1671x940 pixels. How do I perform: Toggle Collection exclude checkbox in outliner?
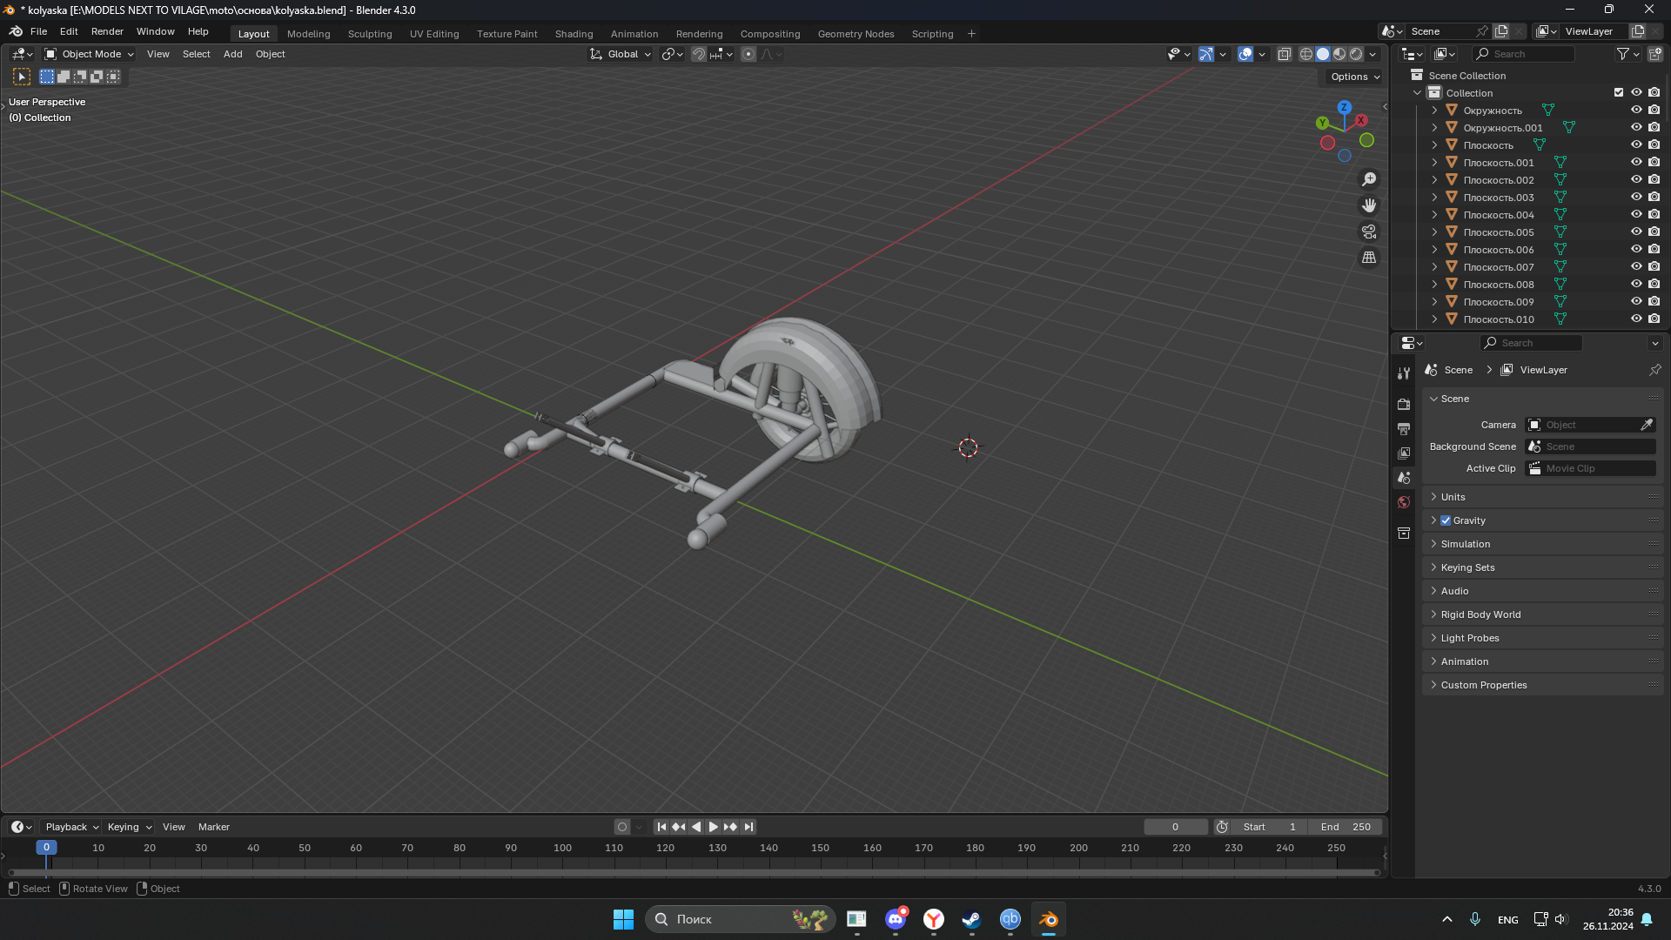pos(1619,93)
